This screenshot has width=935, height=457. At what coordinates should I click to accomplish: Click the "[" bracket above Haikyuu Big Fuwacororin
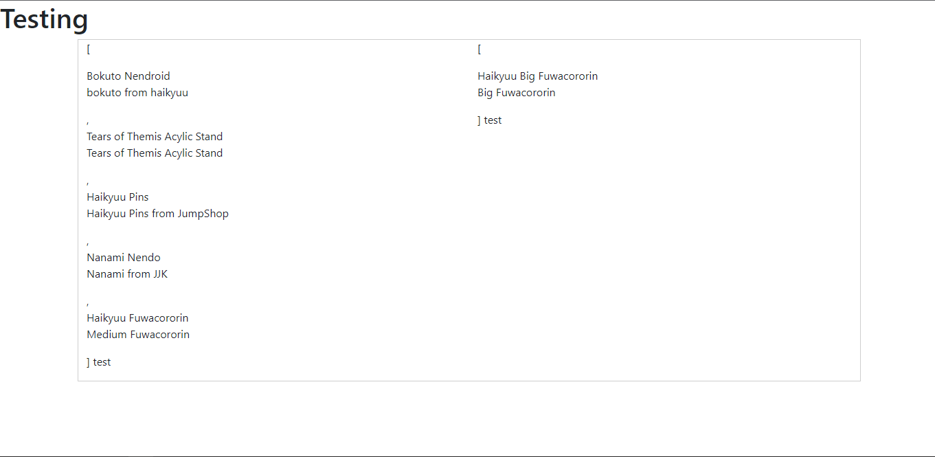click(x=480, y=49)
